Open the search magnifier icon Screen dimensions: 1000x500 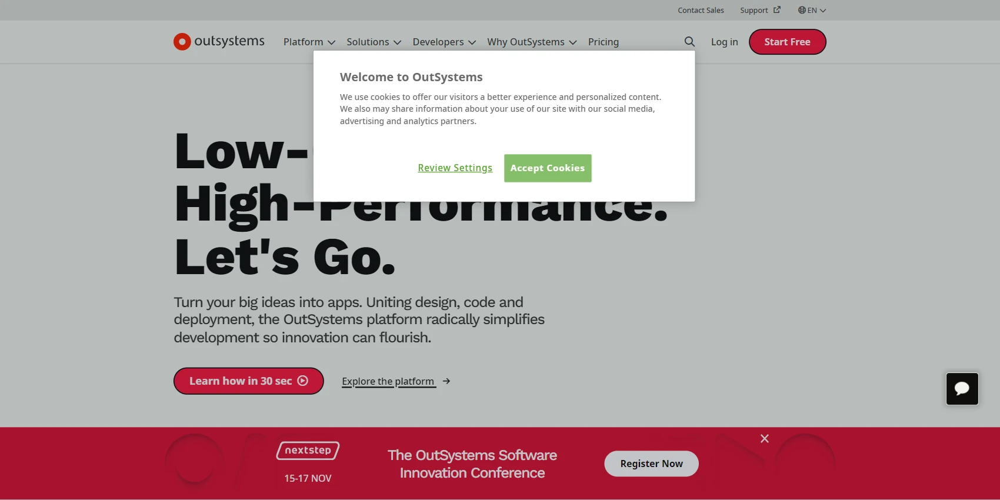(x=689, y=42)
